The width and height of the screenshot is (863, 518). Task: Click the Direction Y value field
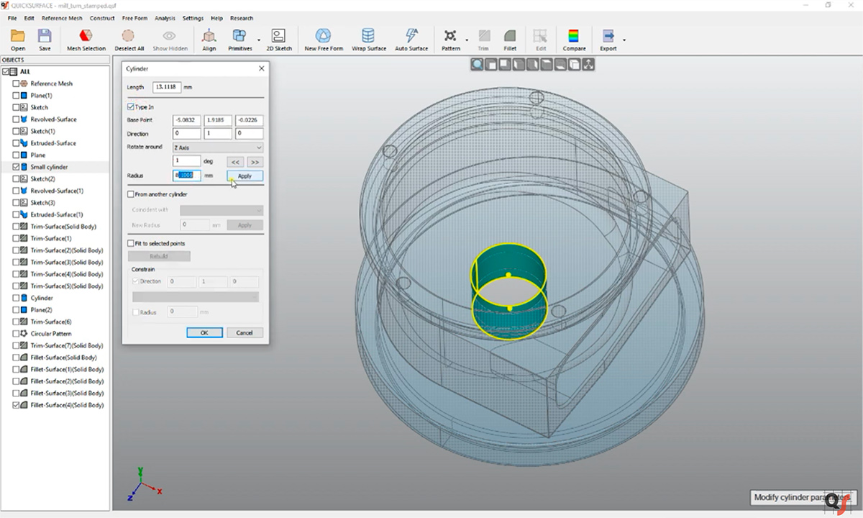pos(218,134)
